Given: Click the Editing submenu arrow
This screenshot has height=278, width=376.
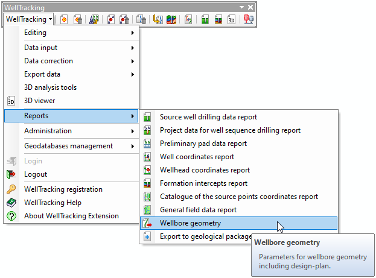Looking at the screenshot, I should (x=133, y=33).
